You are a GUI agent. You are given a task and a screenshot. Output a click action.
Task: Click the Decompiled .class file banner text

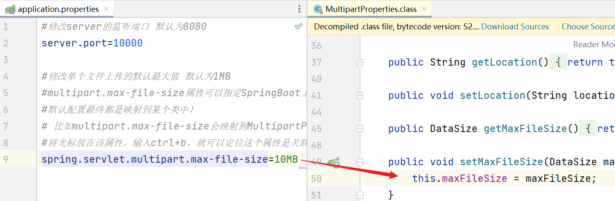click(x=397, y=27)
